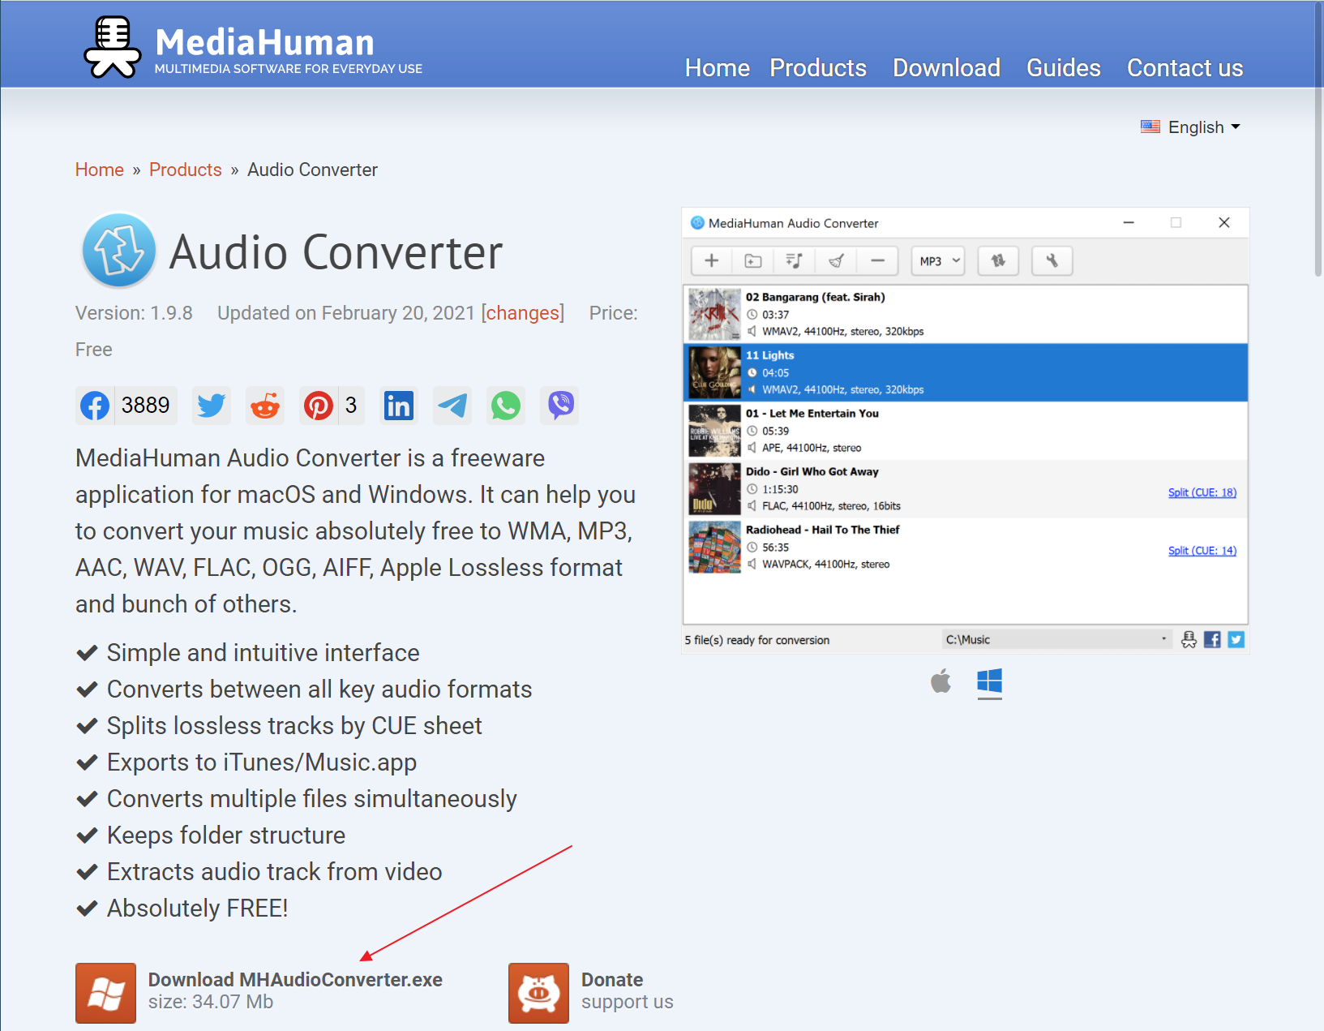The image size is (1324, 1031).
Task: Select the 11 Lights track row
Action: pos(965,372)
